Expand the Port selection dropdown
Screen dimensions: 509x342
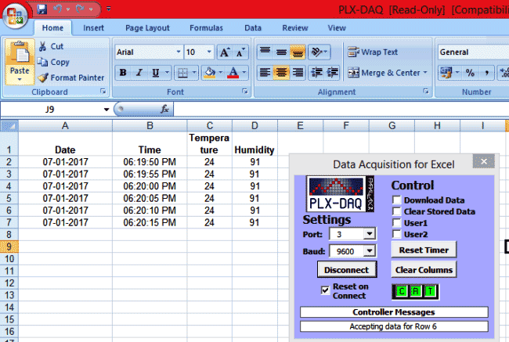(369, 234)
